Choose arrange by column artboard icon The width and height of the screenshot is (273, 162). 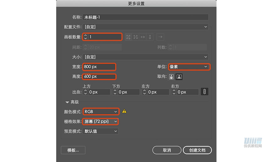pyautogui.click(x=150, y=37)
